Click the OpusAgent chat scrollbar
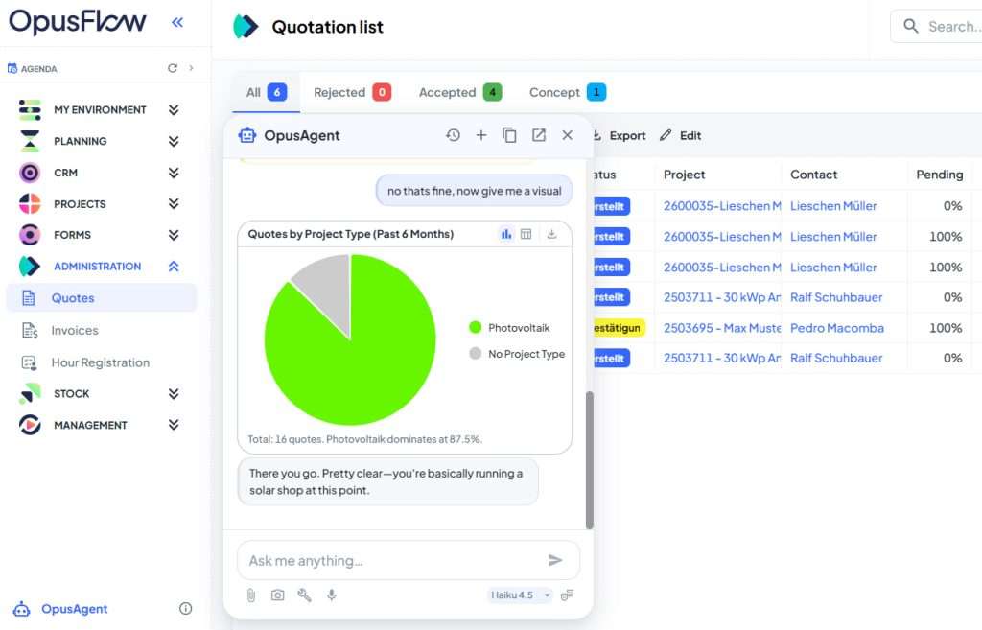 [x=590, y=461]
